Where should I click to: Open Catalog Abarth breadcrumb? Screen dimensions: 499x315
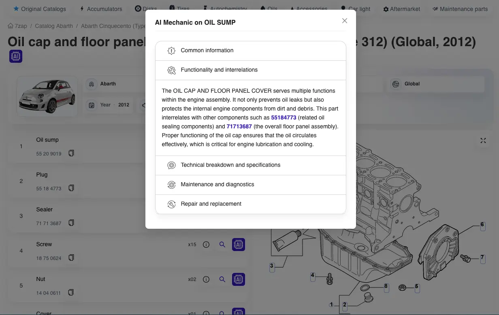[x=54, y=26]
